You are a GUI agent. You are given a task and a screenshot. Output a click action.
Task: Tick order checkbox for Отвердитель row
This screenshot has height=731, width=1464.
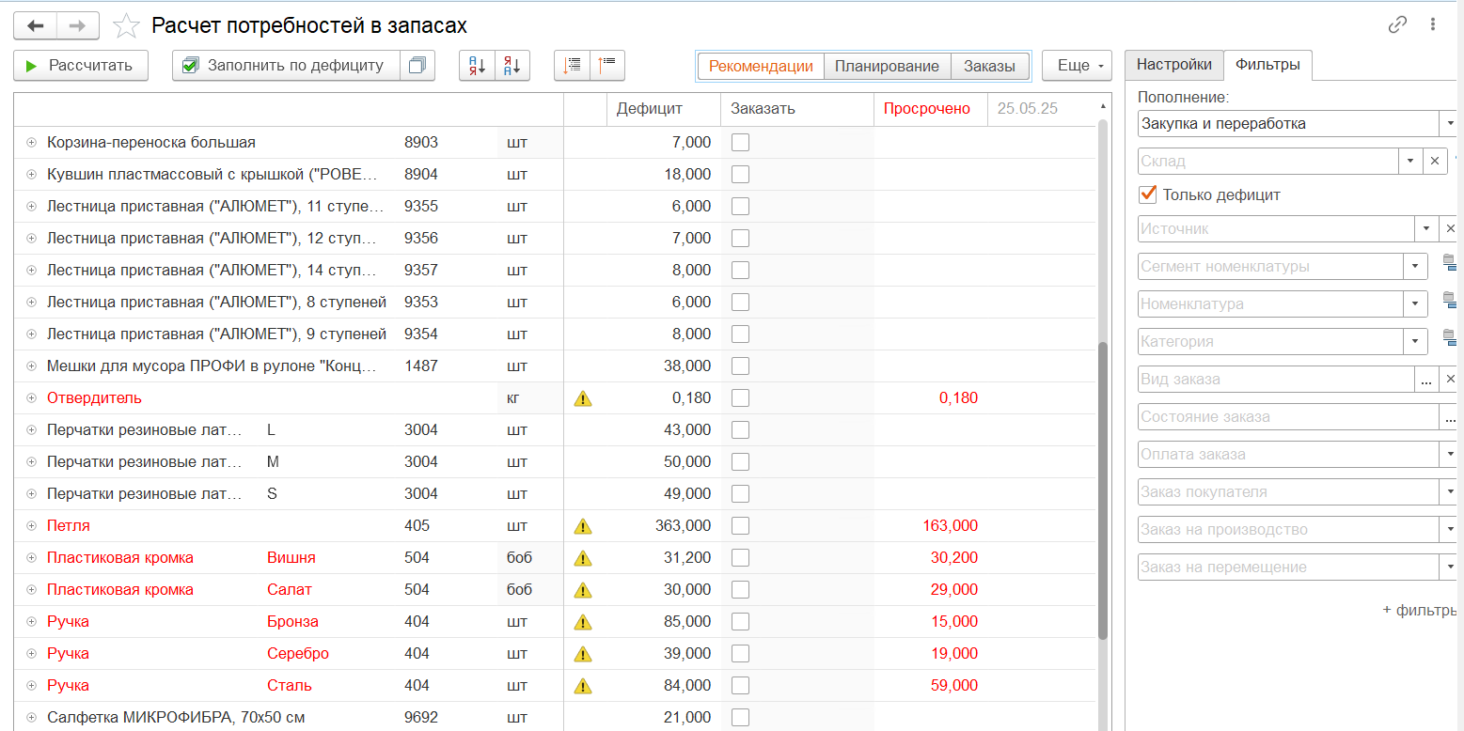coord(741,398)
